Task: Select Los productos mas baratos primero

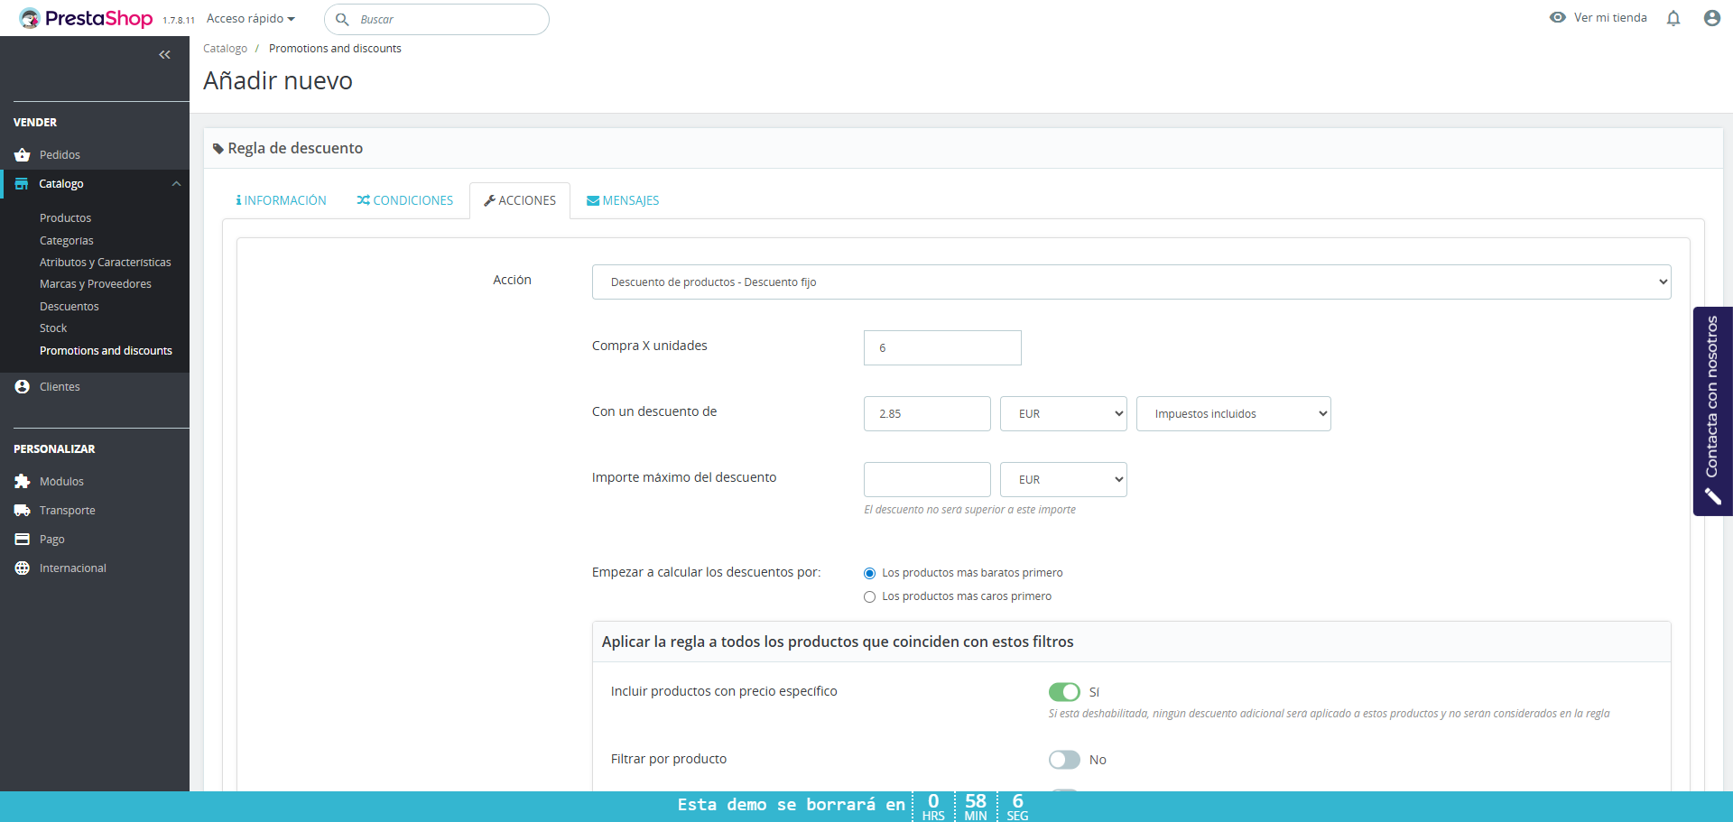Action: (x=870, y=573)
